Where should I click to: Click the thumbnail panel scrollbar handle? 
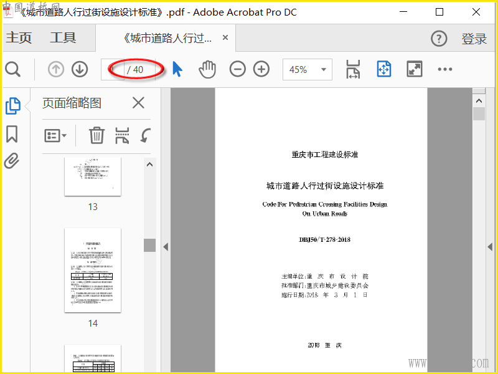click(x=149, y=245)
